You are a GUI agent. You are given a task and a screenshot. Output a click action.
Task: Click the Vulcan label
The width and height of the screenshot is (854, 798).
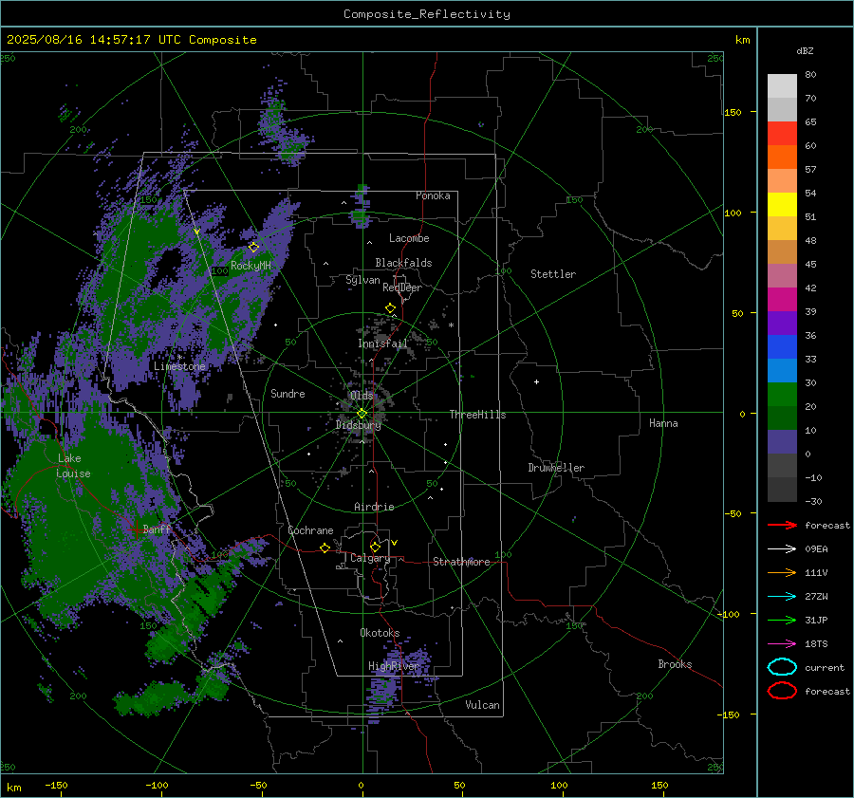pos(482,705)
